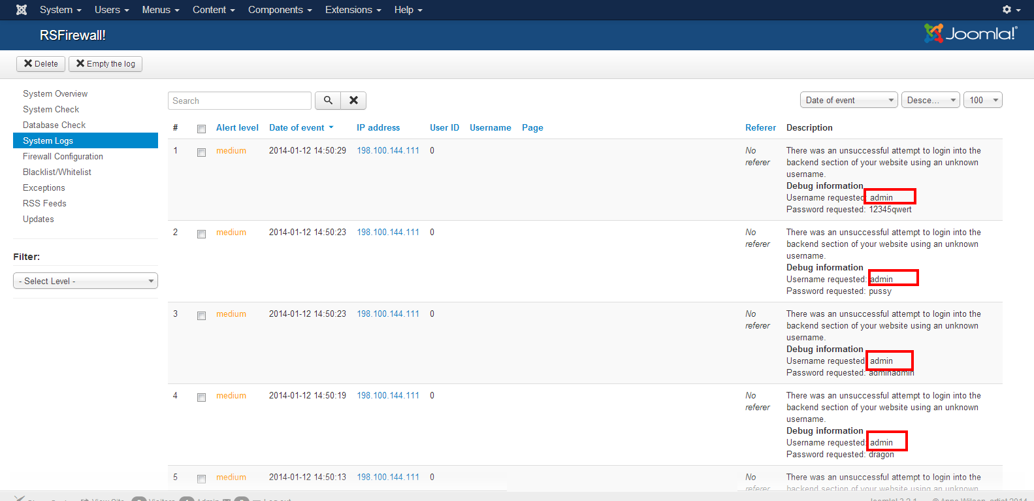Open the Components menu
Viewport: 1034px width, 501px height.
click(x=280, y=10)
